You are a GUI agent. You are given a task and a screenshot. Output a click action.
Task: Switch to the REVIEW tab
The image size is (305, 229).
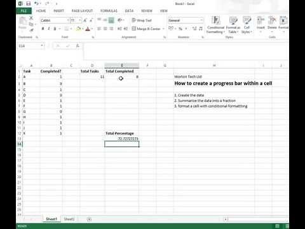(x=147, y=11)
